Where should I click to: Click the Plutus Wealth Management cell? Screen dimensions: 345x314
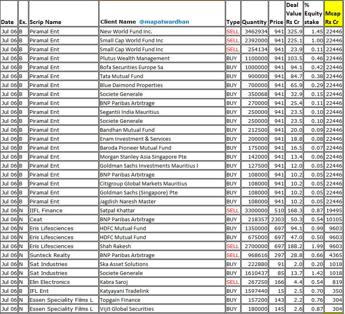click(x=162, y=59)
